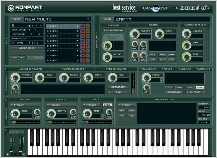Switch to Pan LFO tab
This screenshot has width=217, height=158.
point(167,69)
